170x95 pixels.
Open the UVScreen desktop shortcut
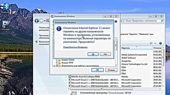[x=6, y=26]
